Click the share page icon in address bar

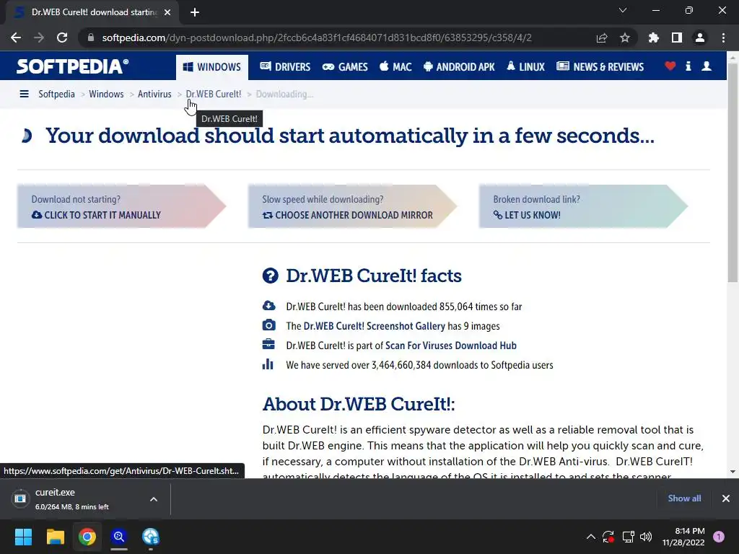click(601, 38)
